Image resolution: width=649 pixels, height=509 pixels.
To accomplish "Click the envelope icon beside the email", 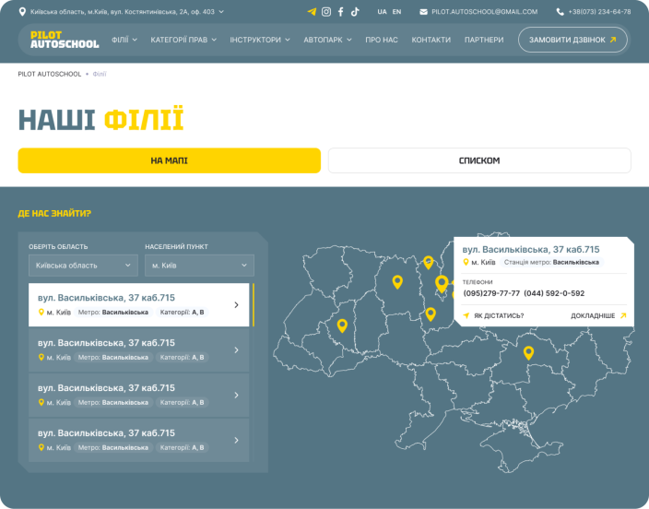I will coord(423,12).
